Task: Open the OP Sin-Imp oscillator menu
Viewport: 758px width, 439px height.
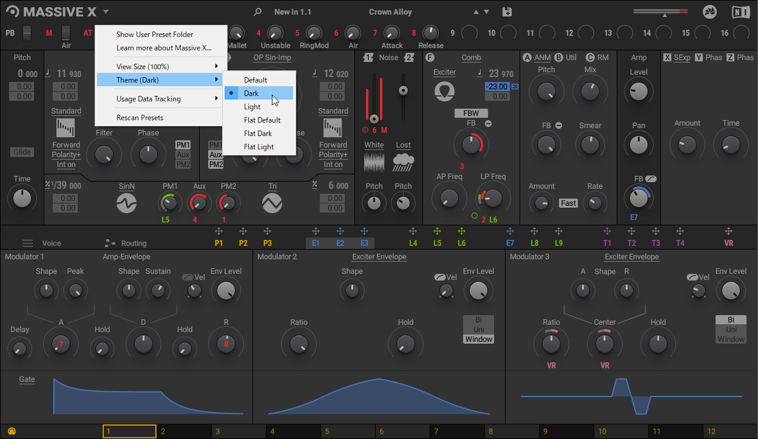Action: (x=272, y=57)
